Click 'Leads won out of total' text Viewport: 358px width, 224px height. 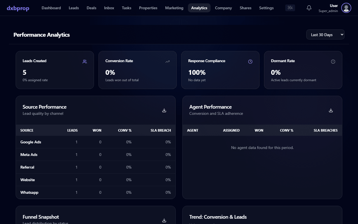tap(122, 80)
